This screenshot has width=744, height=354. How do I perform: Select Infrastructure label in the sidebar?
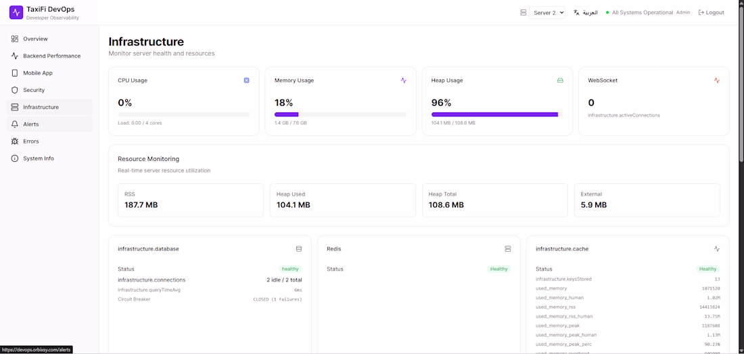coord(41,107)
